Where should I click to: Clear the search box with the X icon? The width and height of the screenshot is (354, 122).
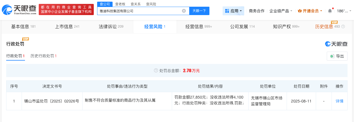[x=184, y=11]
